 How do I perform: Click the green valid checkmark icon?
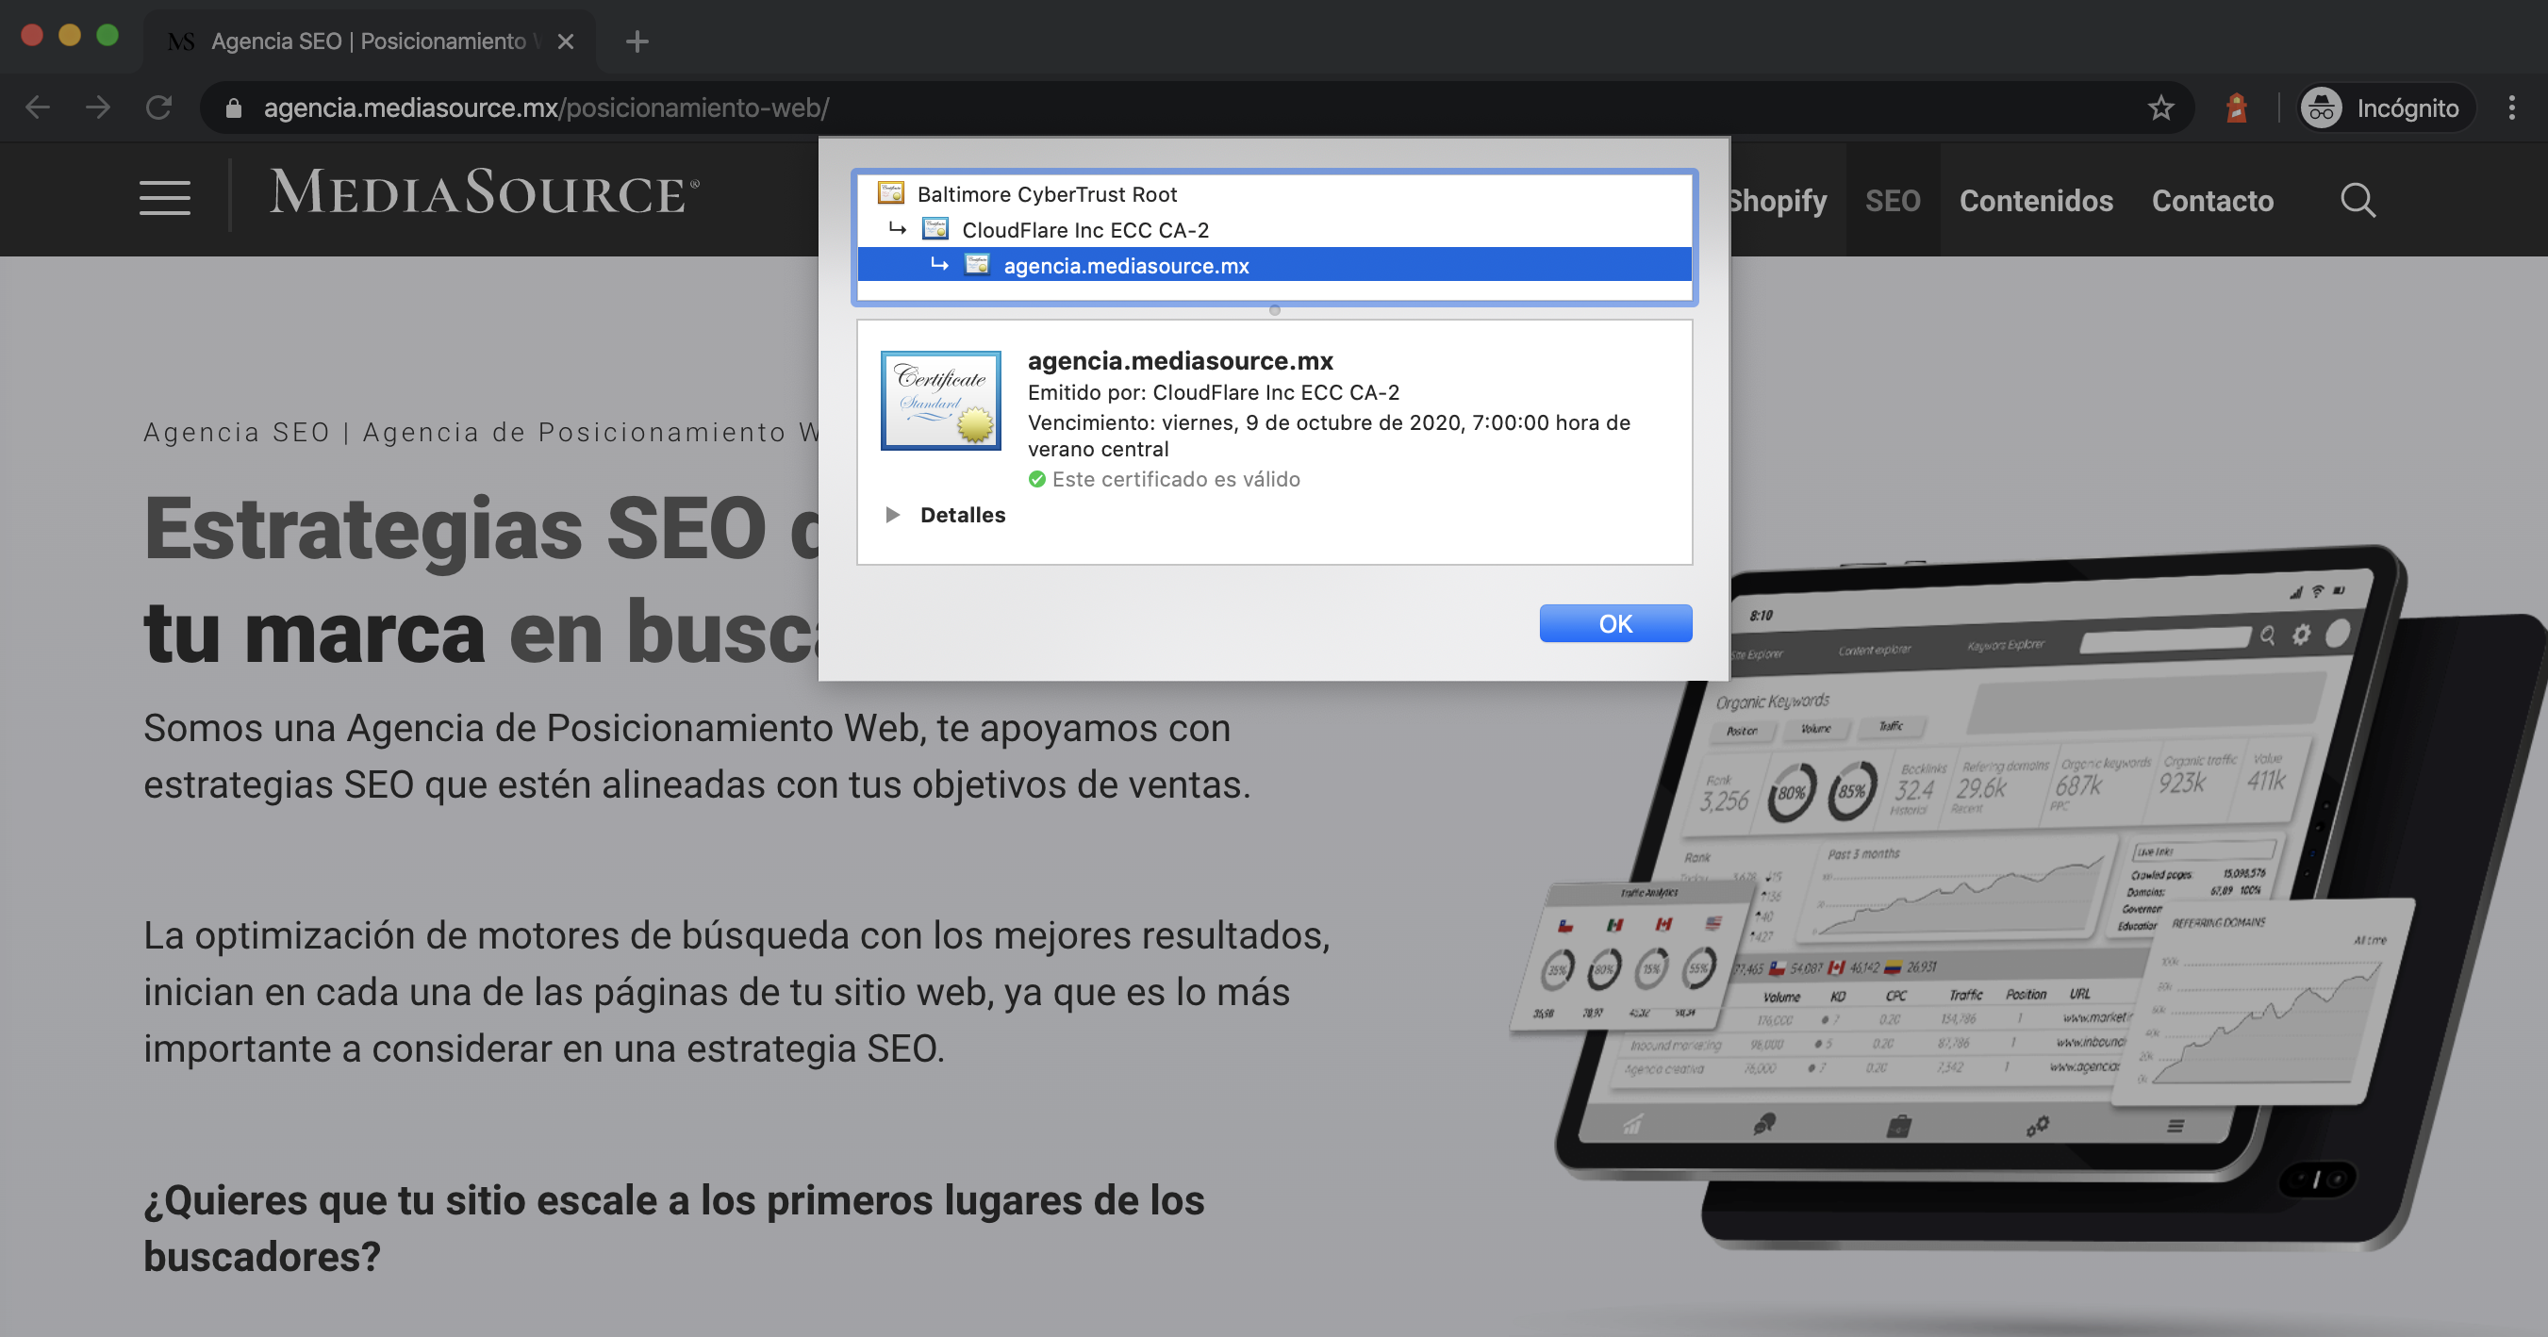coord(1036,480)
